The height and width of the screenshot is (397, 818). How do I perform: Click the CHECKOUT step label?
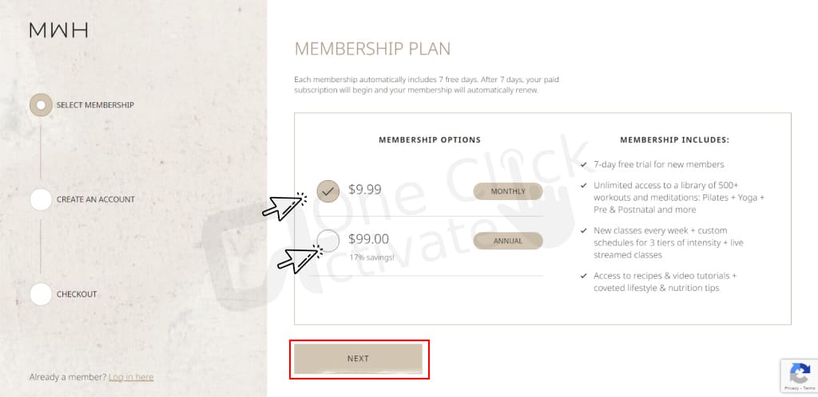pyautogui.click(x=77, y=294)
